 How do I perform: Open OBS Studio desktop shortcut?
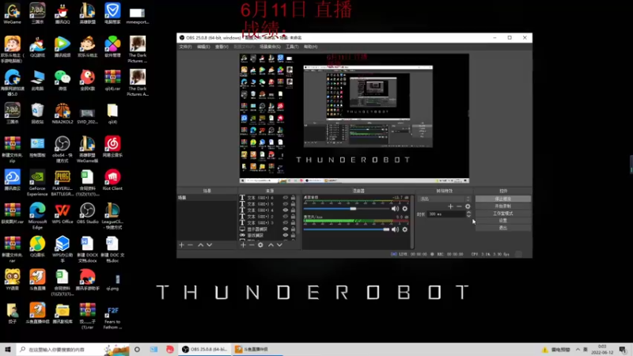point(87,214)
